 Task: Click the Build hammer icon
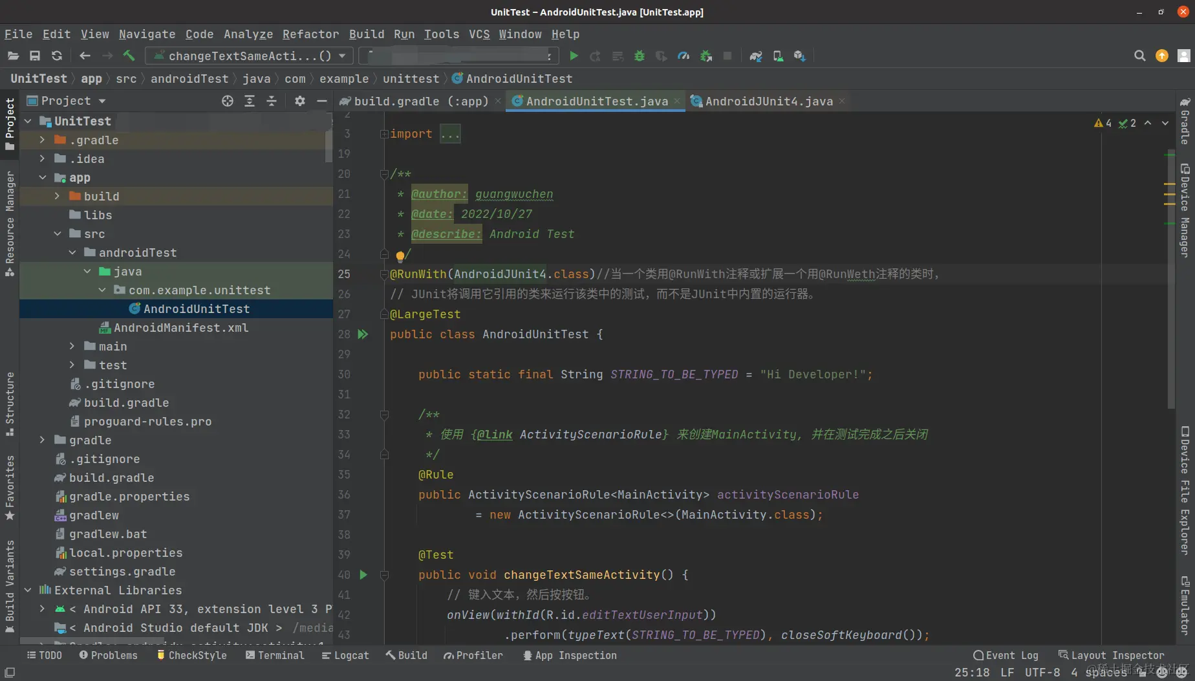129,56
